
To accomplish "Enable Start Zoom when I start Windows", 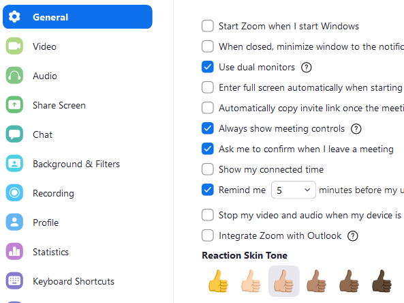I will 208,26.
